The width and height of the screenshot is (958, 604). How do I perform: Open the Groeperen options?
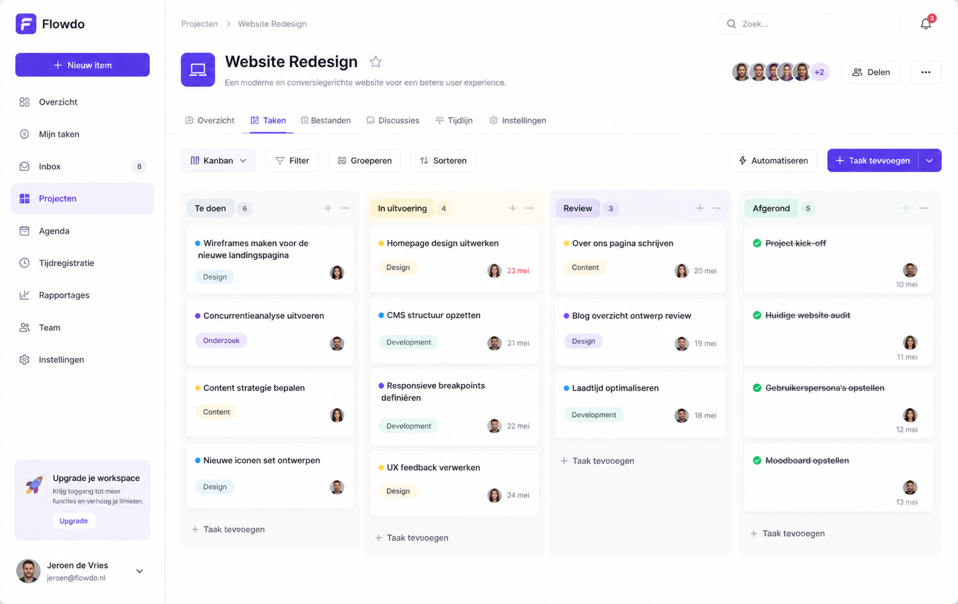pos(365,161)
